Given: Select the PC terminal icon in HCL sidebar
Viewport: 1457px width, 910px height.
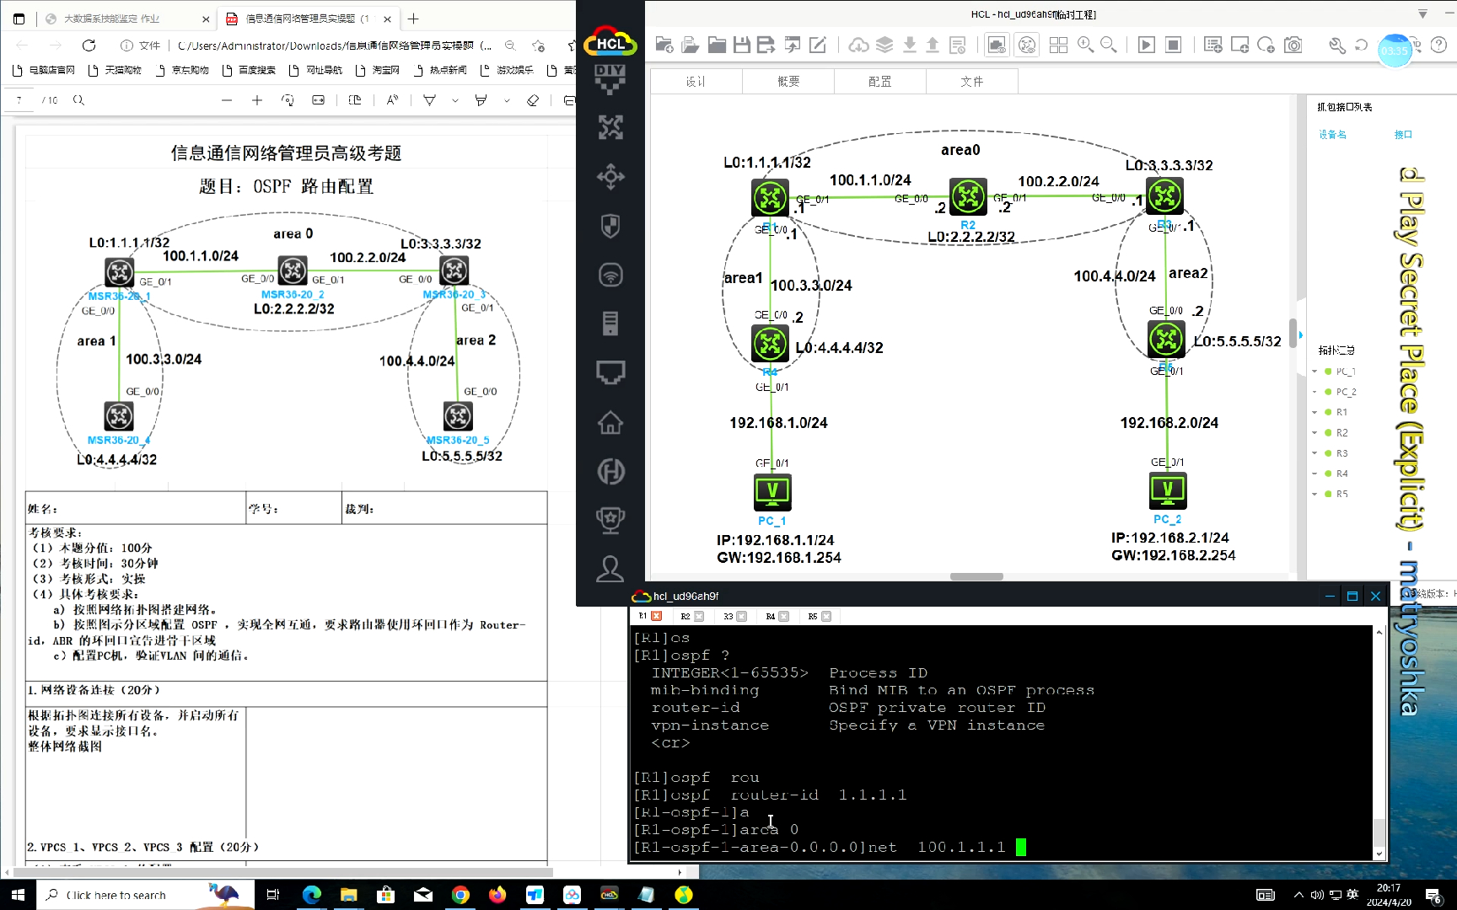Looking at the screenshot, I should coord(610,372).
